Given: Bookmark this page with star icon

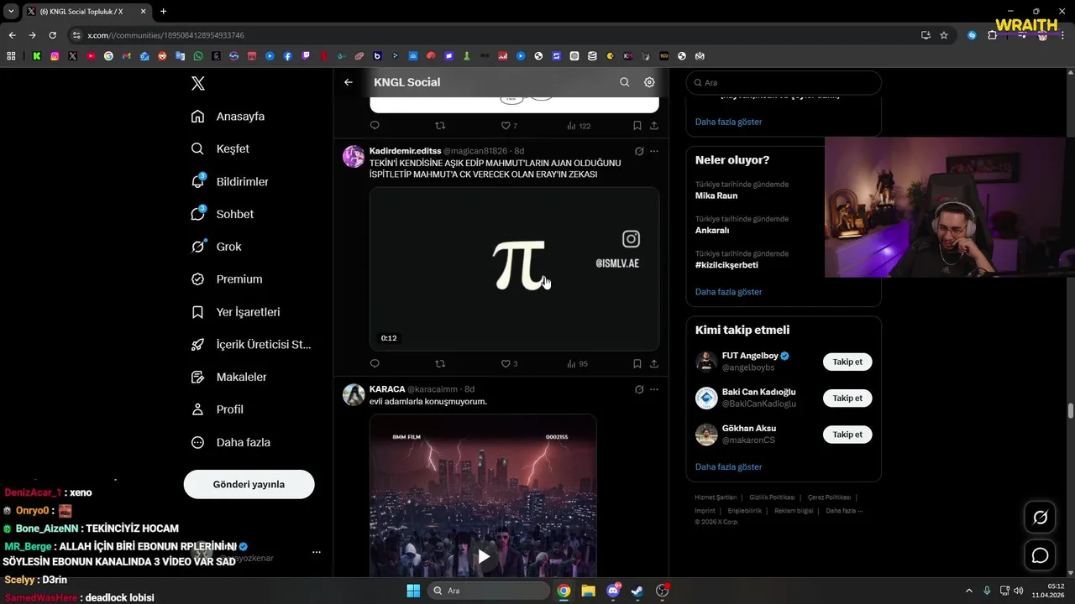Looking at the screenshot, I should coord(944,35).
